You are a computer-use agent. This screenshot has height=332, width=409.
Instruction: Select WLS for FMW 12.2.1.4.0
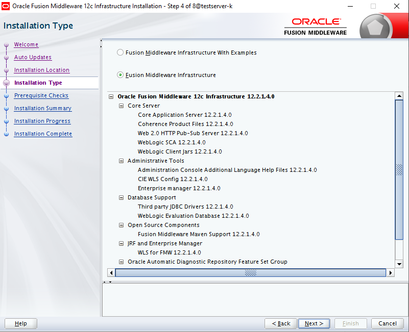tap(170, 252)
